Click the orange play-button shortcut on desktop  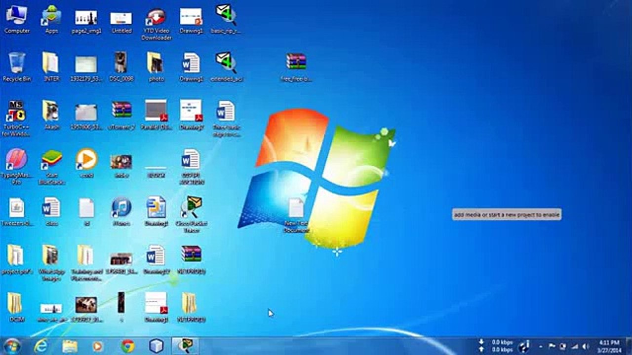point(86,164)
